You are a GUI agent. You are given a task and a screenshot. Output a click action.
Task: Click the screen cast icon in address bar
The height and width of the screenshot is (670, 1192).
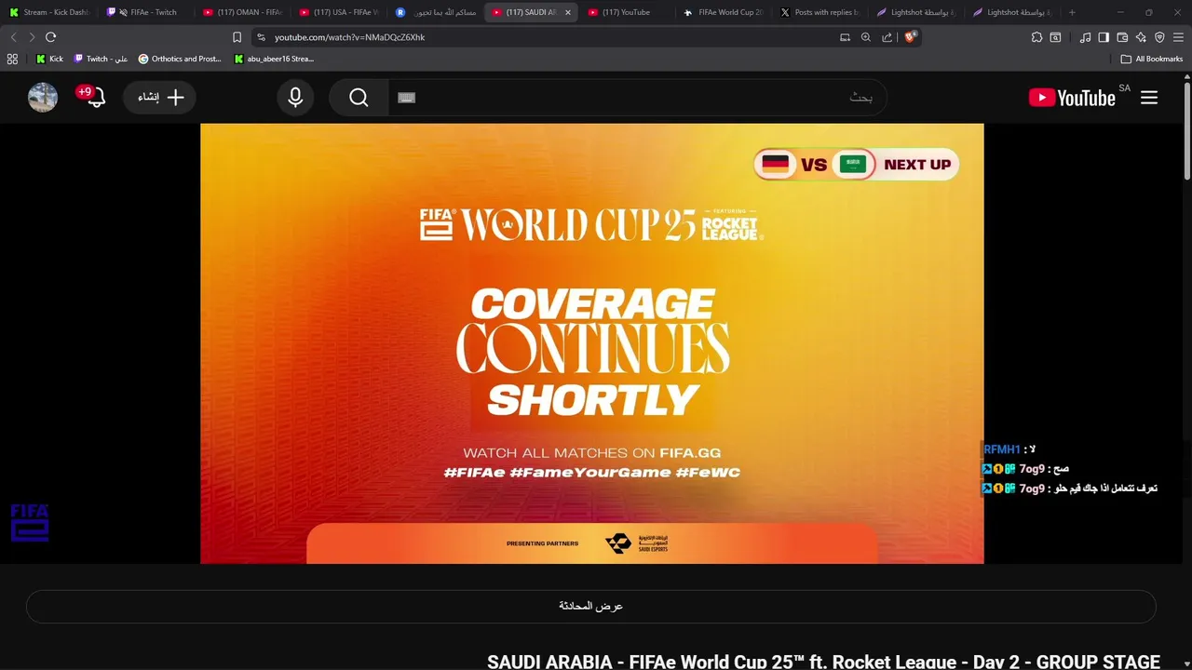click(x=845, y=37)
